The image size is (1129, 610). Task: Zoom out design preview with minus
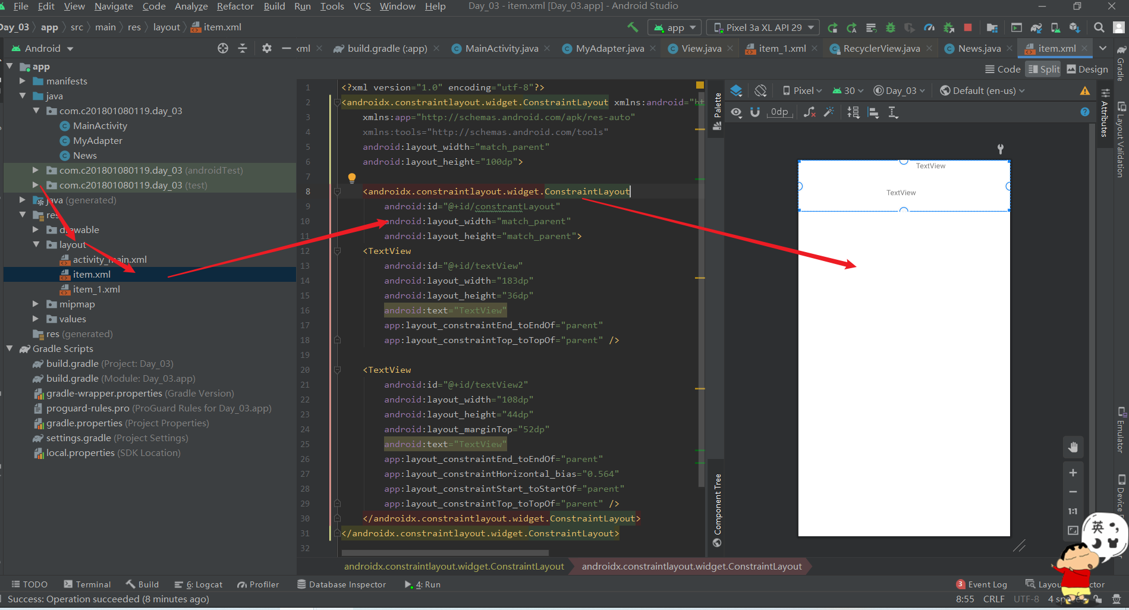[1073, 492]
